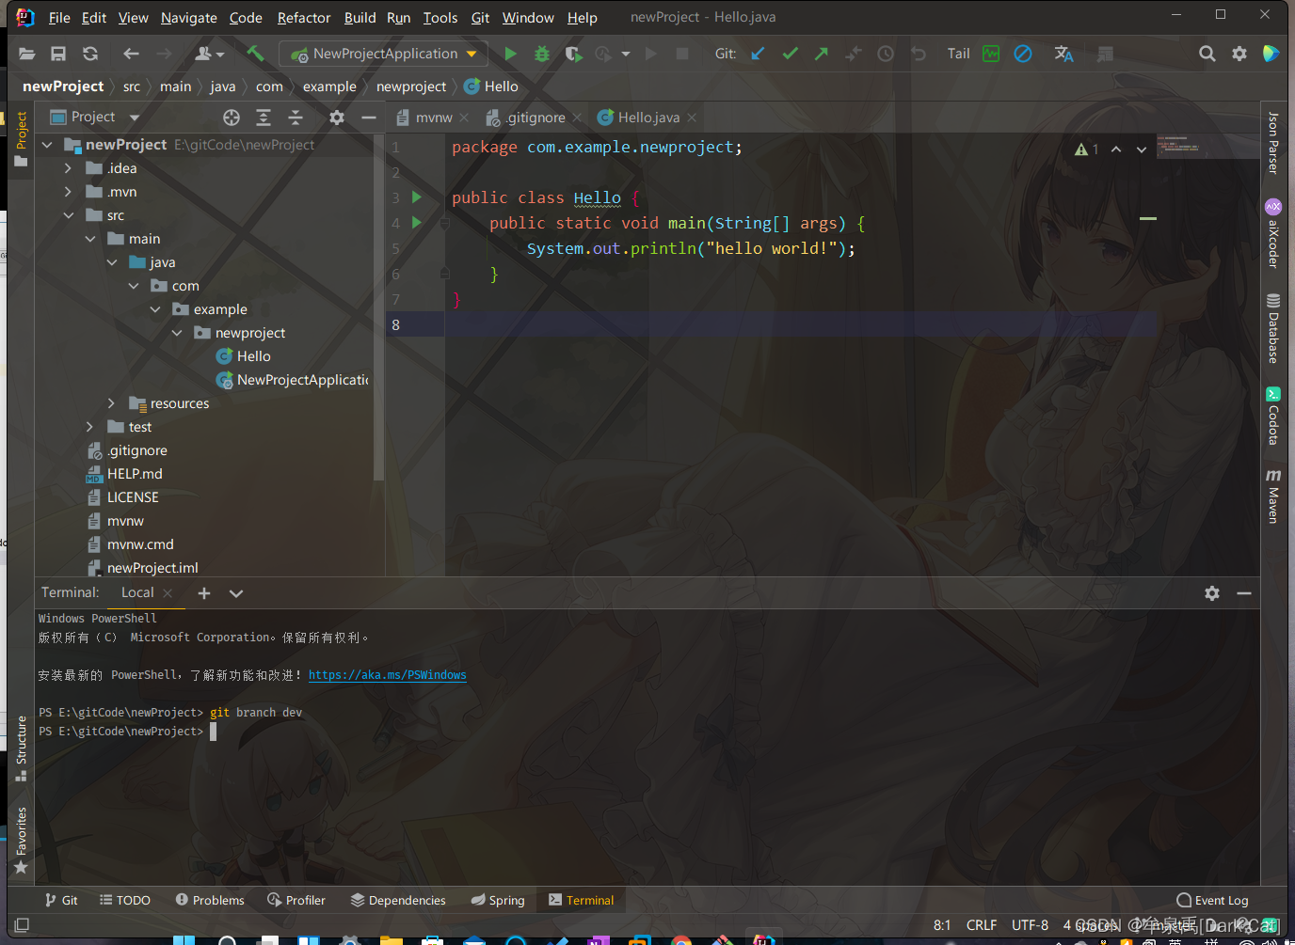1295x945 pixels.
Task: Open the Translate plugin icon
Action: pos(1063,54)
